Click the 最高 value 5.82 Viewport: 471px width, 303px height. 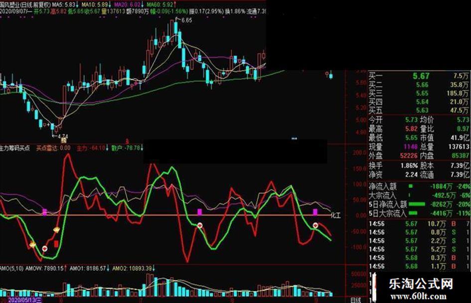[x=412, y=129]
